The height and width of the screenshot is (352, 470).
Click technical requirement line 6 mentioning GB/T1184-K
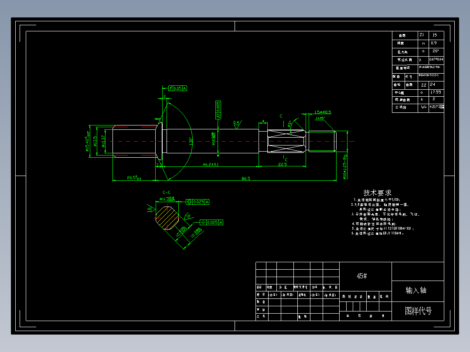(x=378, y=234)
